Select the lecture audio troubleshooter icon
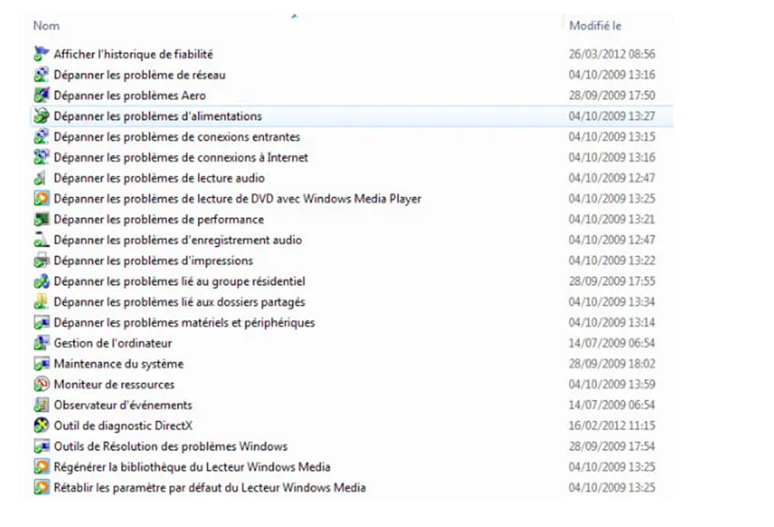 click(41, 178)
